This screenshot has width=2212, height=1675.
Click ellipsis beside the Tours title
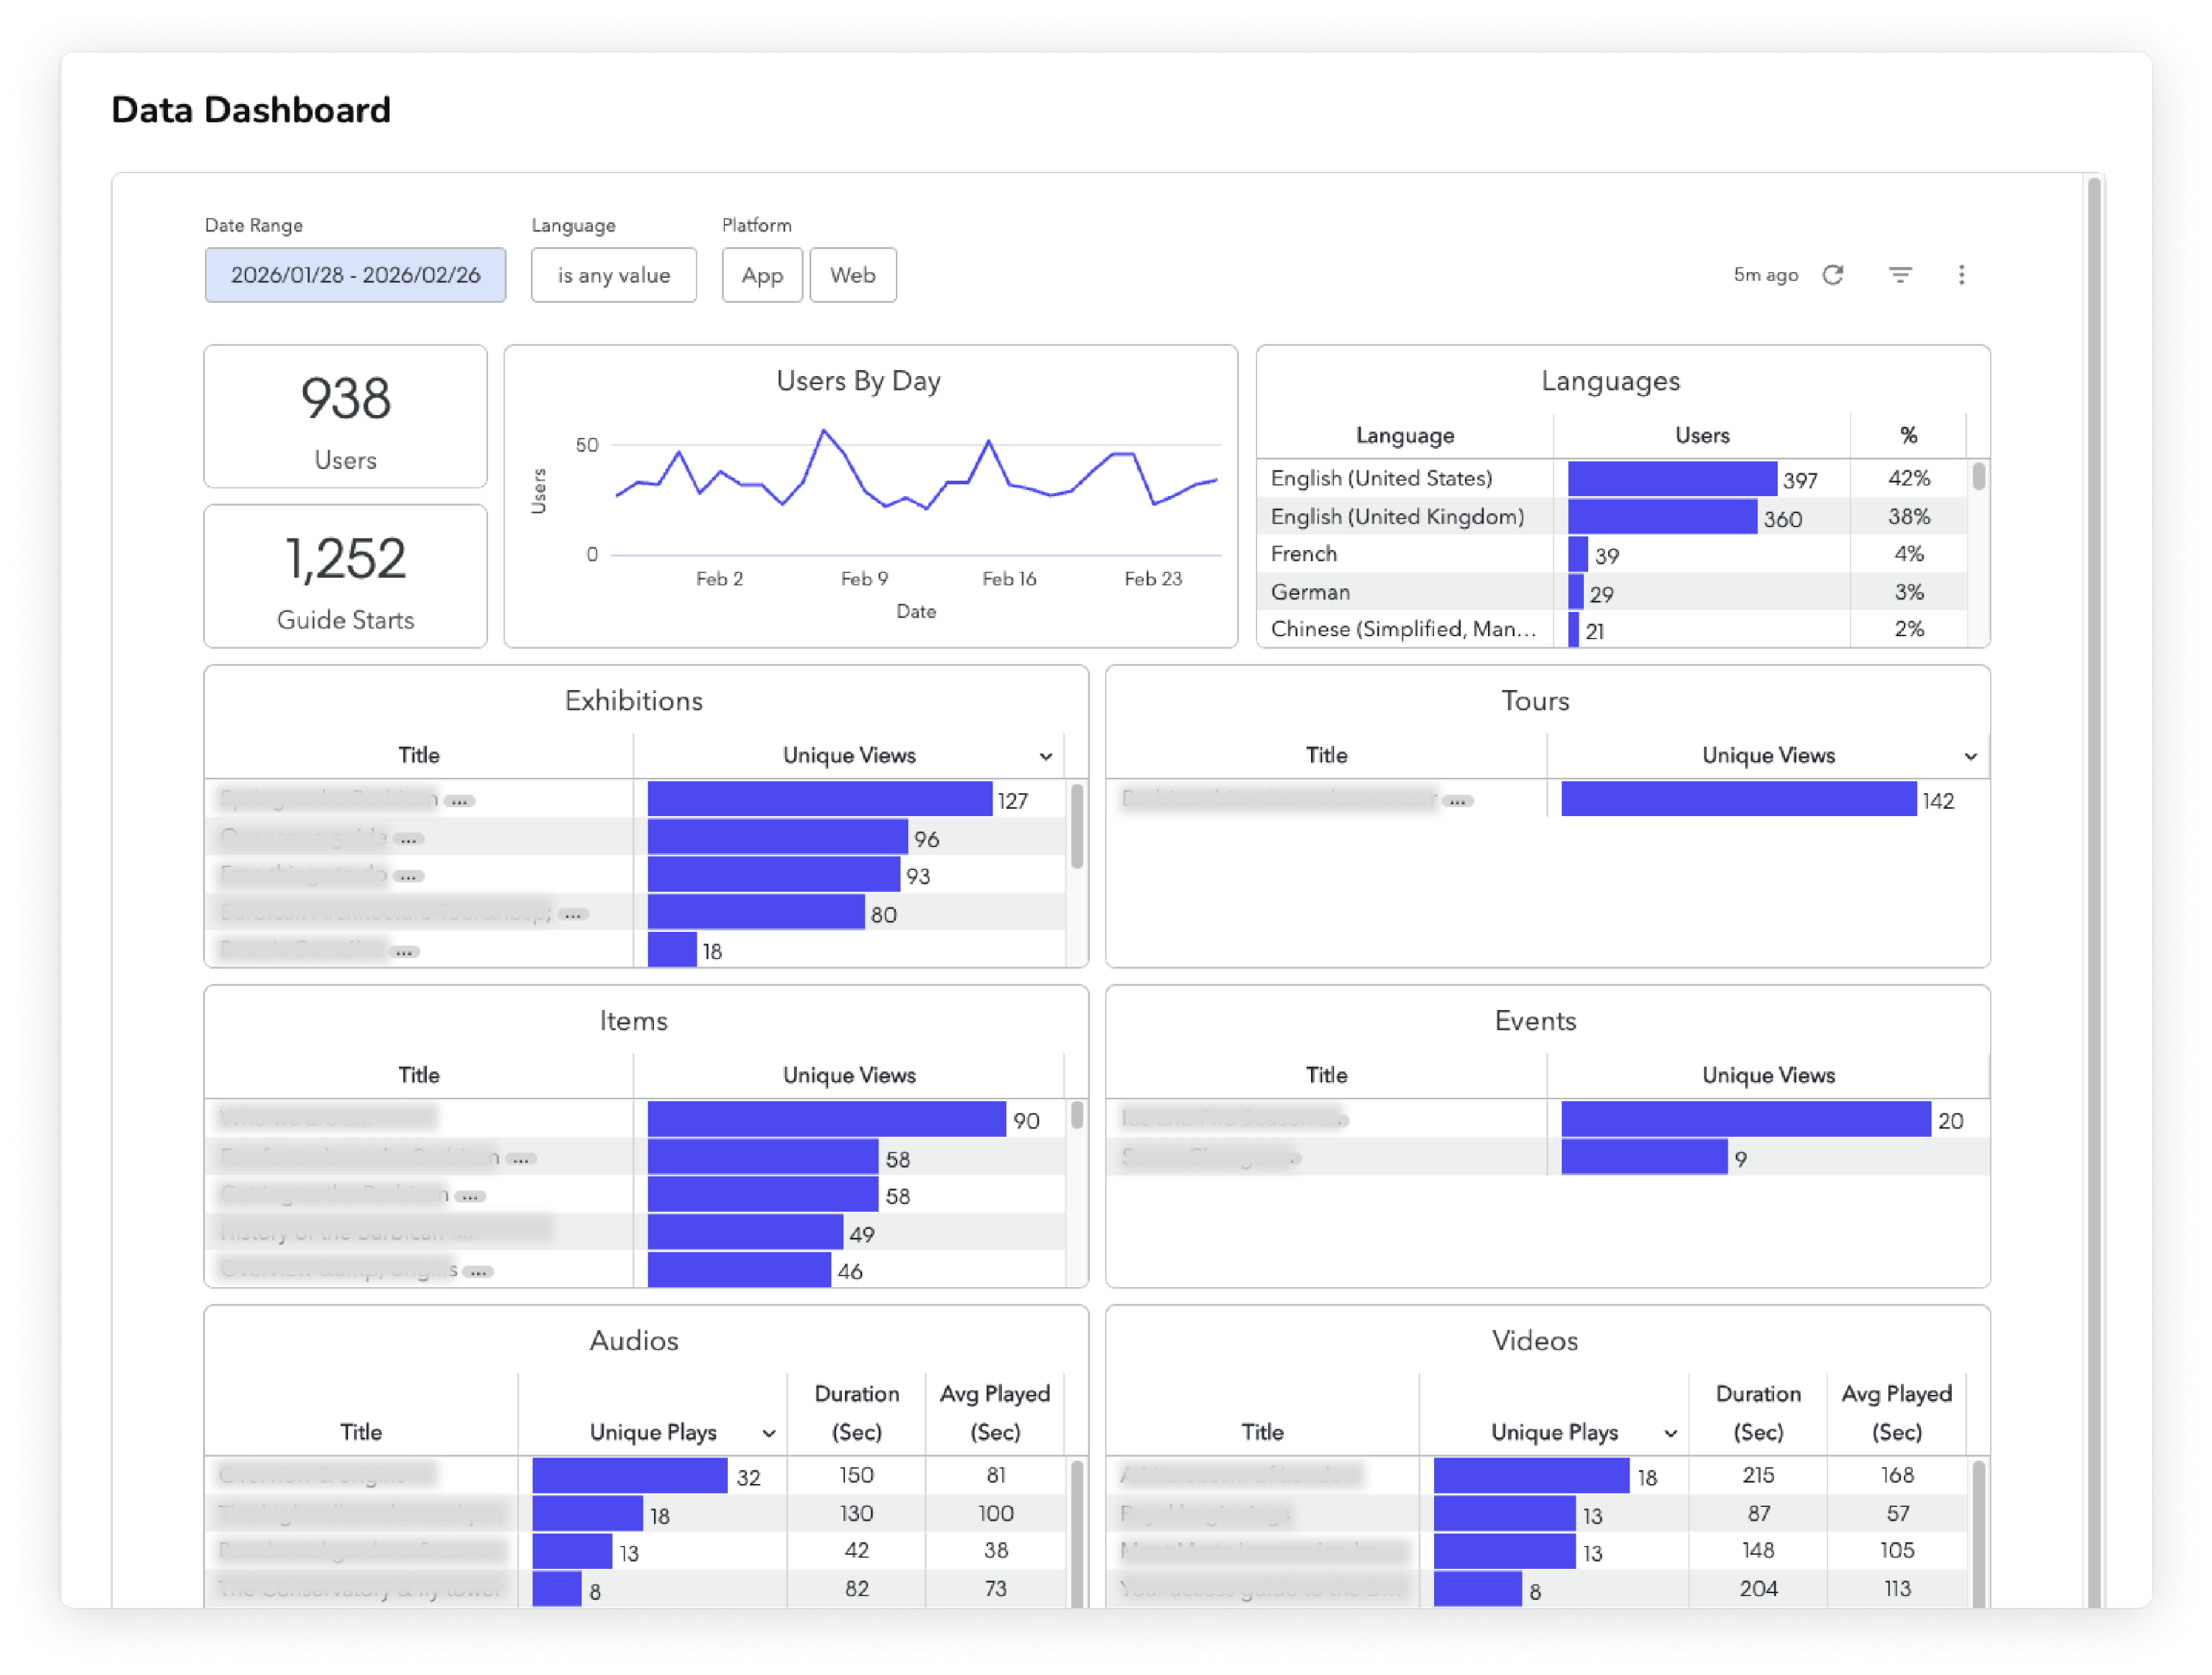click(x=1458, y=801)
